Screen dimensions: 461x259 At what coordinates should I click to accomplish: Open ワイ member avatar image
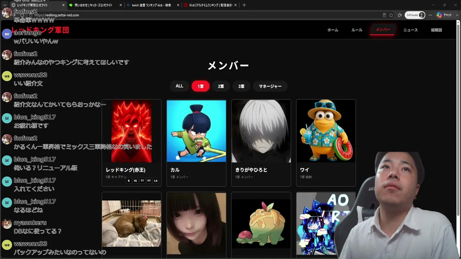click(326, 131)
